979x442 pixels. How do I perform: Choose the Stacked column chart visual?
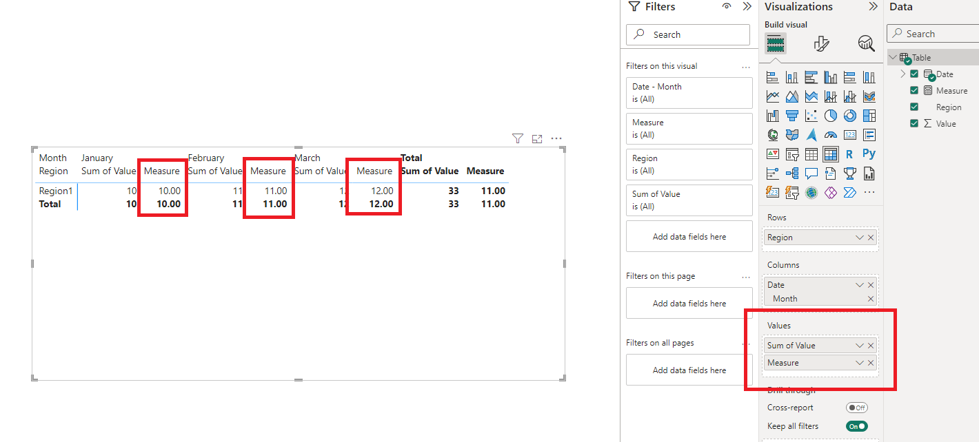click(792, 78)
